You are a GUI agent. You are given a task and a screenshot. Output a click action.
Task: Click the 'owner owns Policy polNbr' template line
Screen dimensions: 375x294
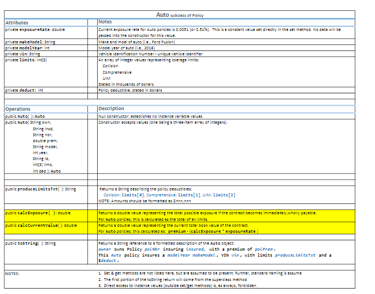click(187, 249)
